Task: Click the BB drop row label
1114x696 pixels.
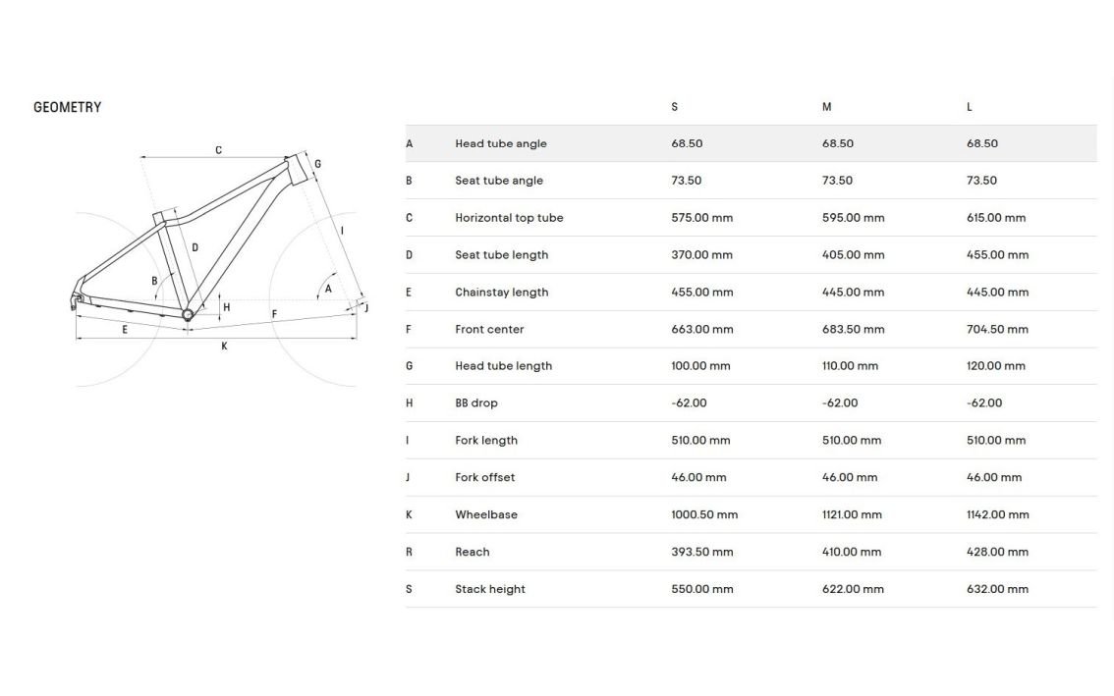Action: click(x=476, y=403)
